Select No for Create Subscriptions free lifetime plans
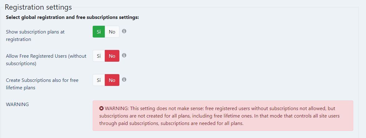Viewport: 366px width, 138px height. pos(112,80)
